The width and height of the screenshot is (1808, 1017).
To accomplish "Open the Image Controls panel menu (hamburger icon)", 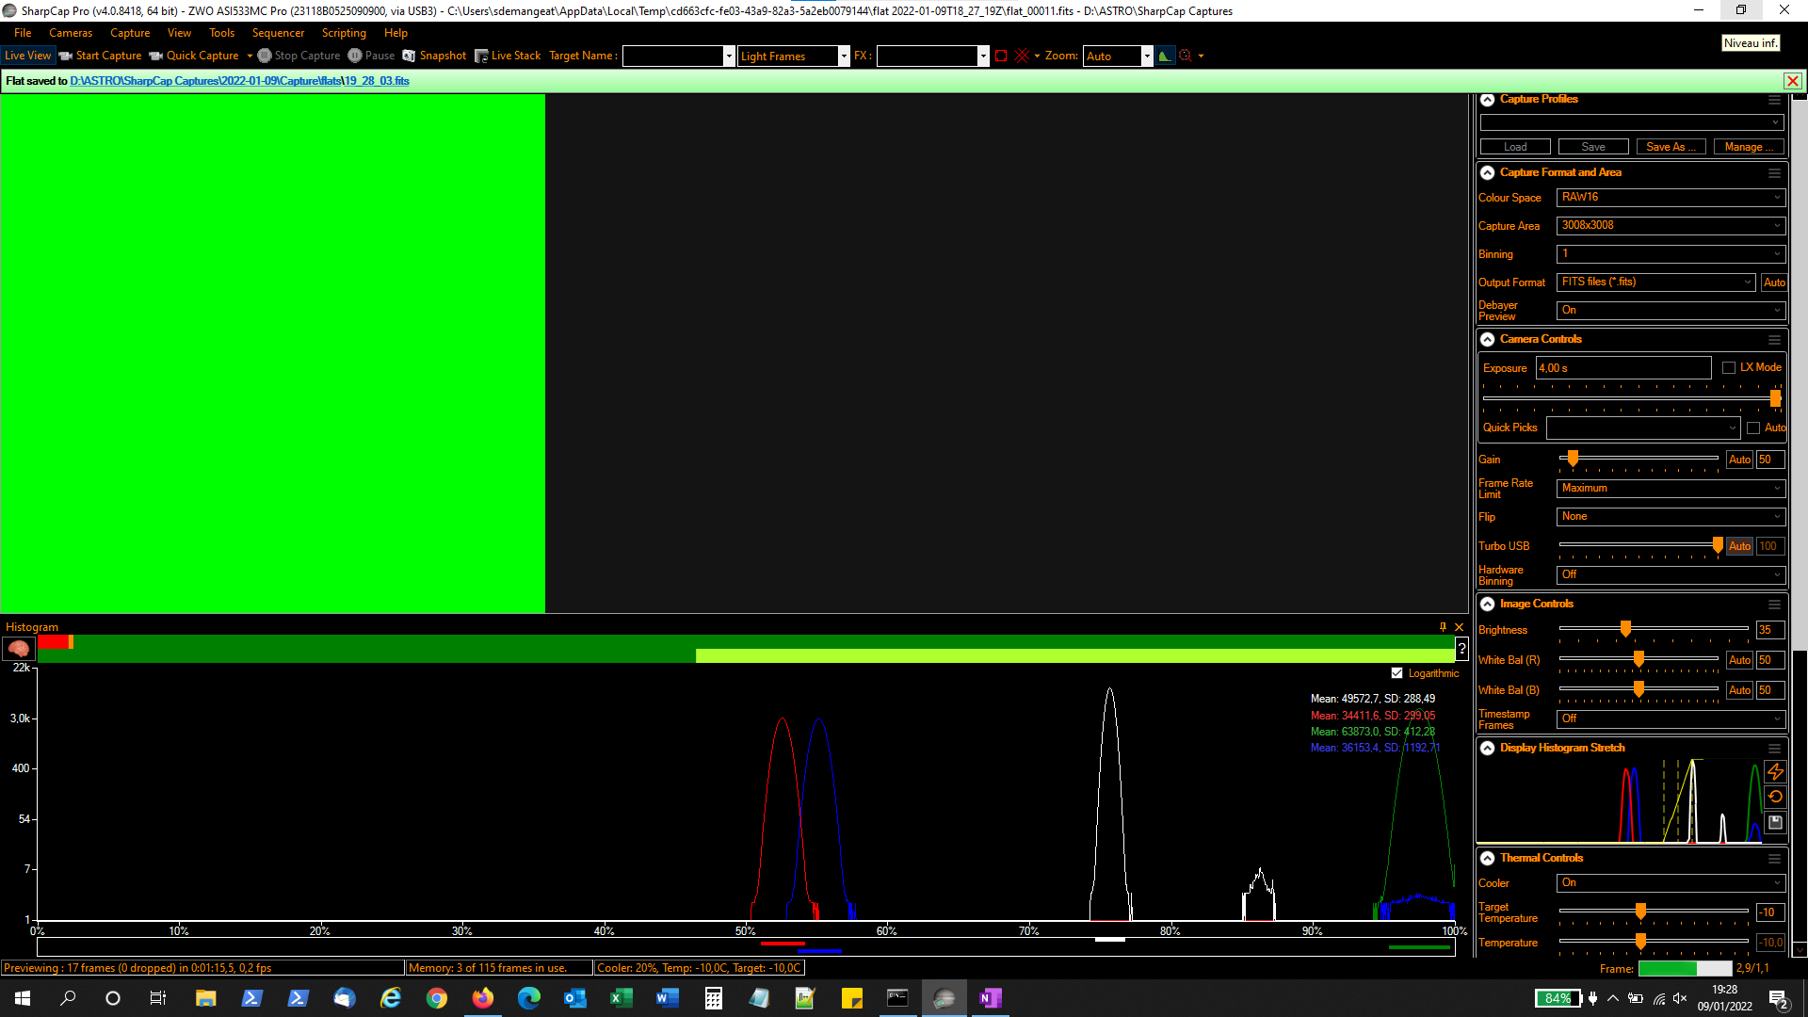I will point(1774,605).
